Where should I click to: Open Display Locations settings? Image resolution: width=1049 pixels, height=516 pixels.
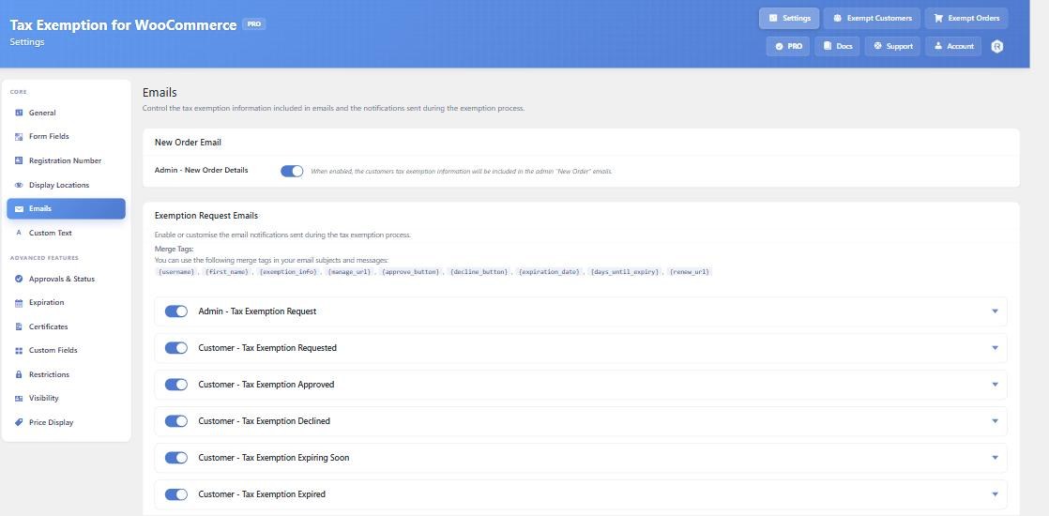point(67,185)
